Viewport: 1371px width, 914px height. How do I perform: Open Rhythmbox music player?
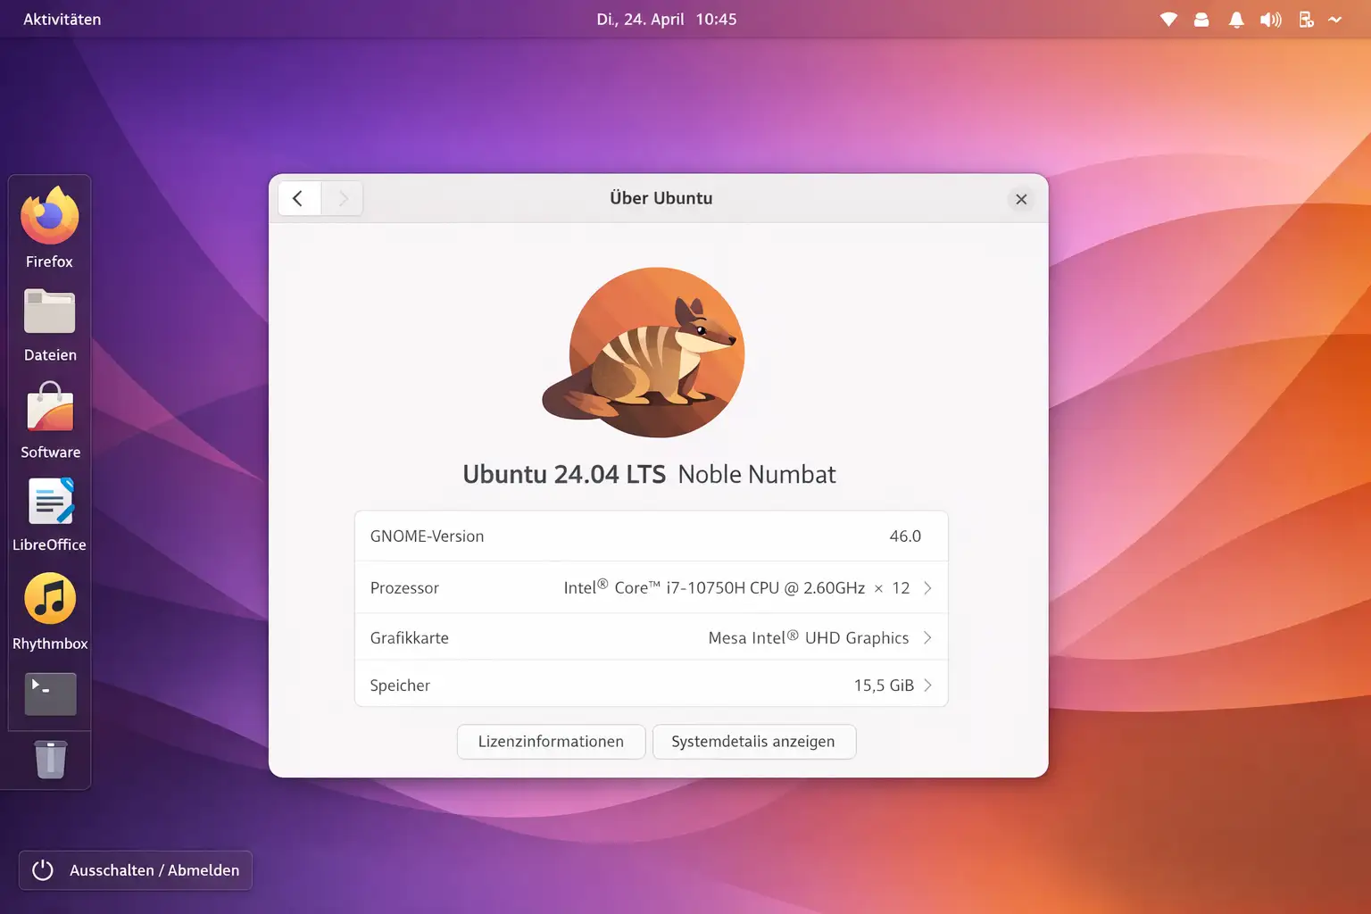click(x=49, y=599)
